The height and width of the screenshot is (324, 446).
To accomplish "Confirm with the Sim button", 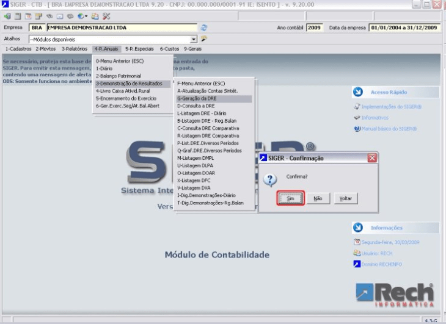I will coord(290,198).
